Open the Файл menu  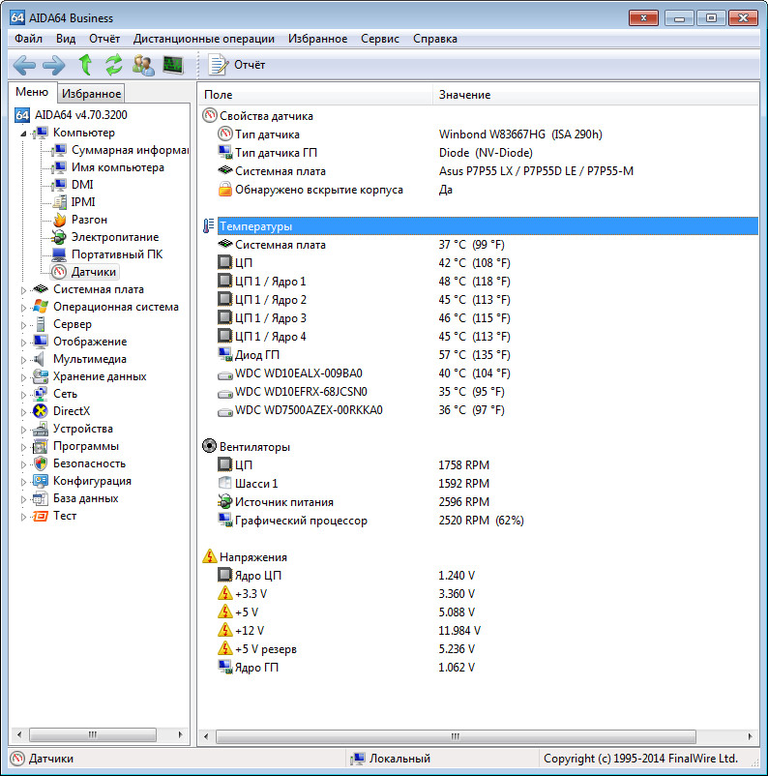click(28, 39)
